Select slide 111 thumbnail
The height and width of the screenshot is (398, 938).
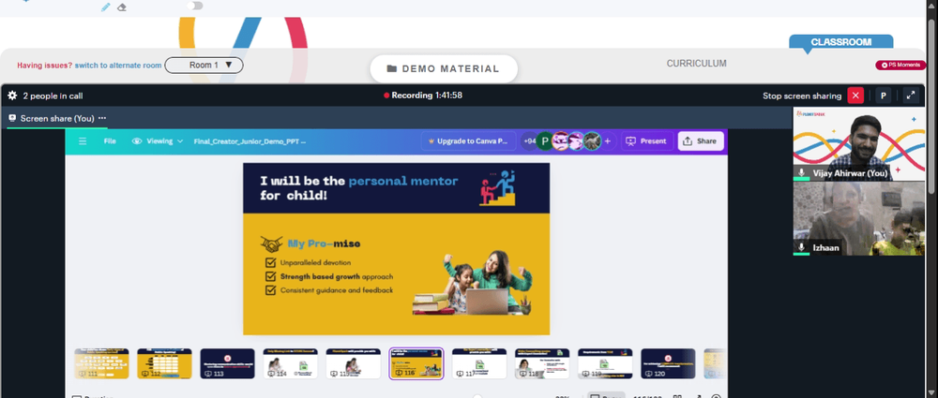coord(101,364)
